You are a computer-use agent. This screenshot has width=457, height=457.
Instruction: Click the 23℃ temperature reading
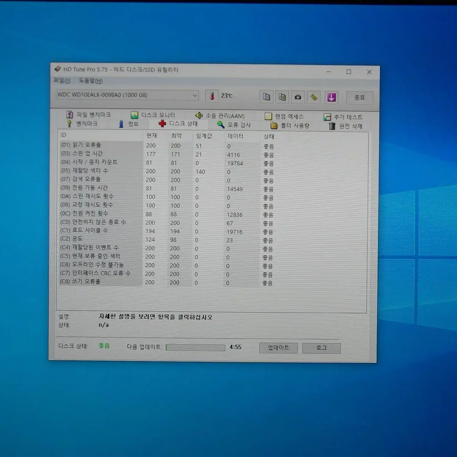(227, 96)
